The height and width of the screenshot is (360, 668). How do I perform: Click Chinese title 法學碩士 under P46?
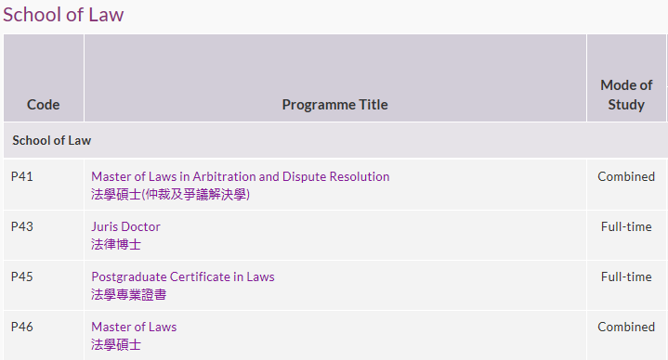pos(116,344)
